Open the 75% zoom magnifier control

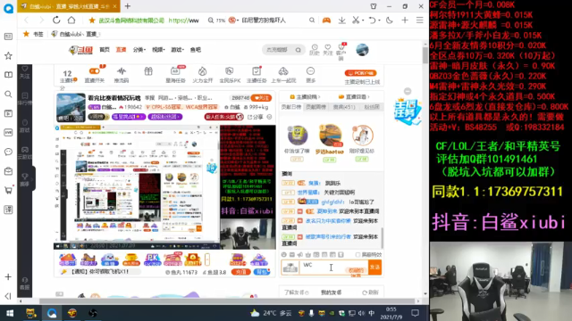coord(216,21)
